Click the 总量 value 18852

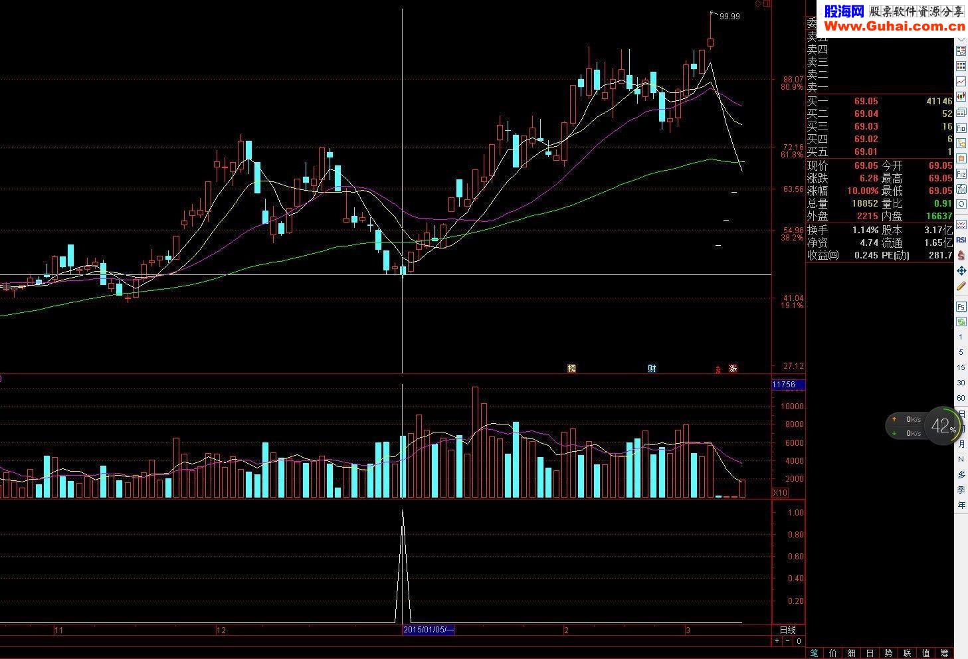pos(865,203)
